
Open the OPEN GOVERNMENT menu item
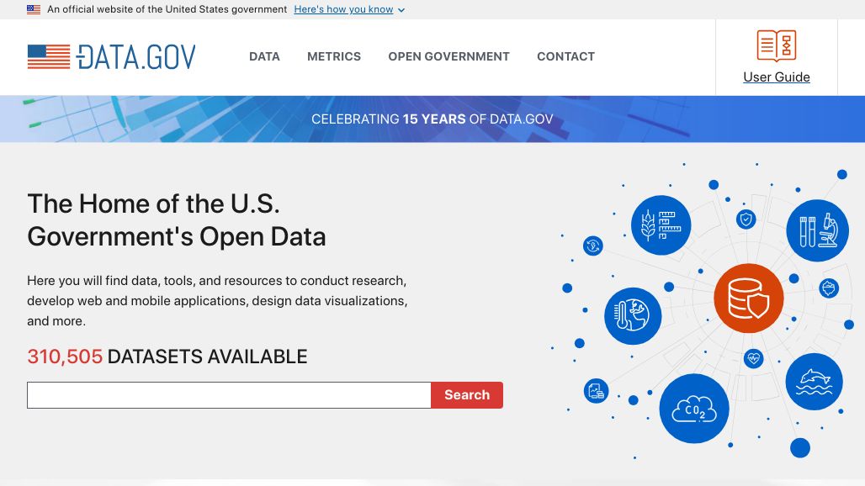pos(448,56)
